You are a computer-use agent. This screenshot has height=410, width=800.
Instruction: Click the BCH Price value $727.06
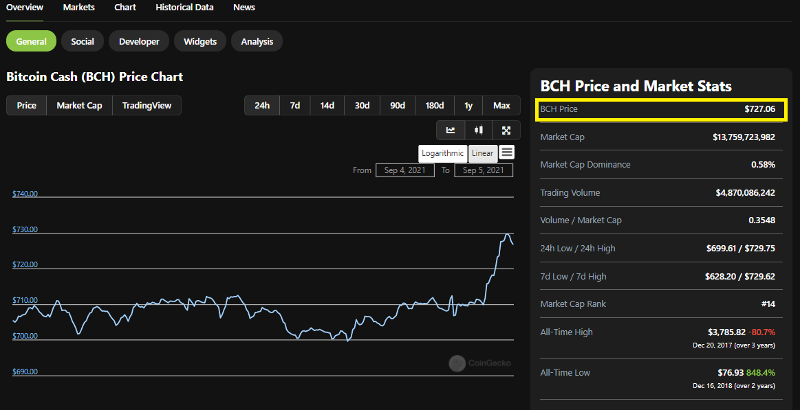(759, 109)
